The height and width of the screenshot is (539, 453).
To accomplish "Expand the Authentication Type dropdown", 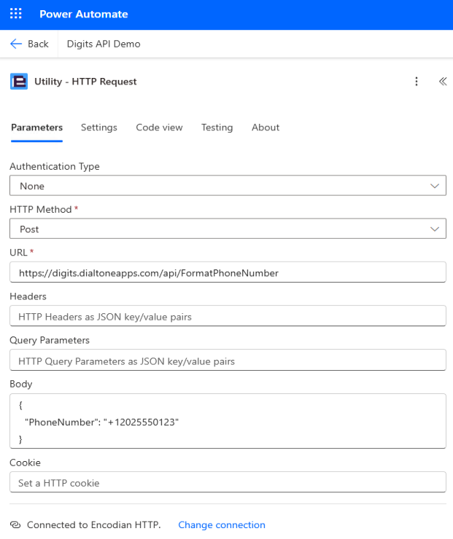I will point(228,186).
